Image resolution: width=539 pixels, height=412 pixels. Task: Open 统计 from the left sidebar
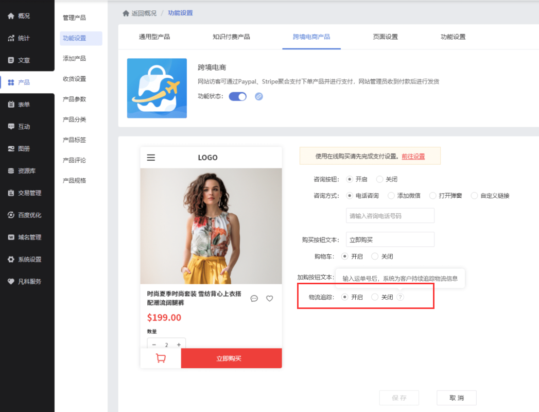coord(23,38)
